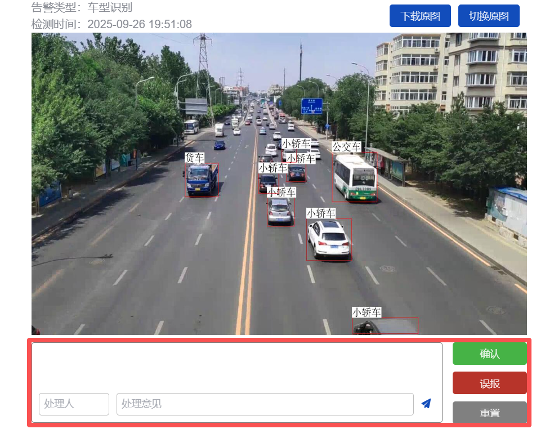Click the empty comment history text area

[236, 367]
